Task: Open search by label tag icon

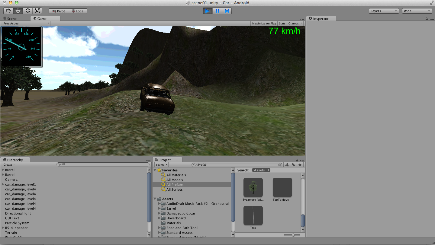Action: (293, 165)
